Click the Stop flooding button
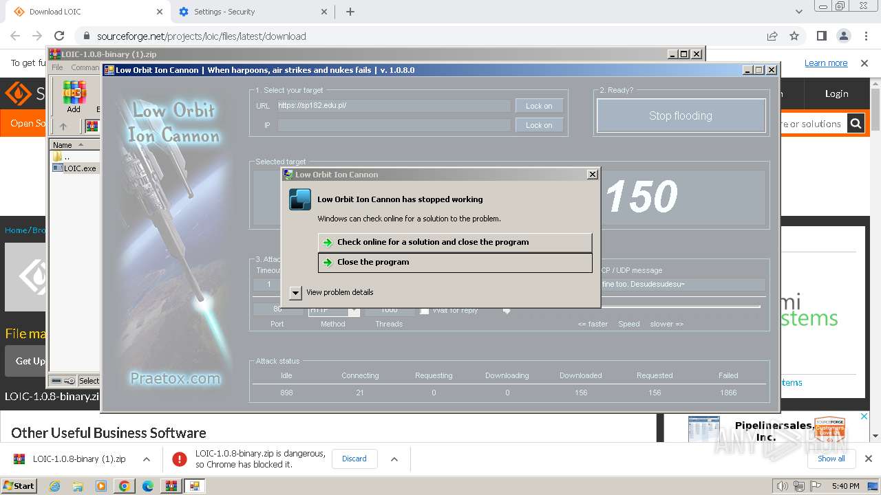 coord(681,115)
